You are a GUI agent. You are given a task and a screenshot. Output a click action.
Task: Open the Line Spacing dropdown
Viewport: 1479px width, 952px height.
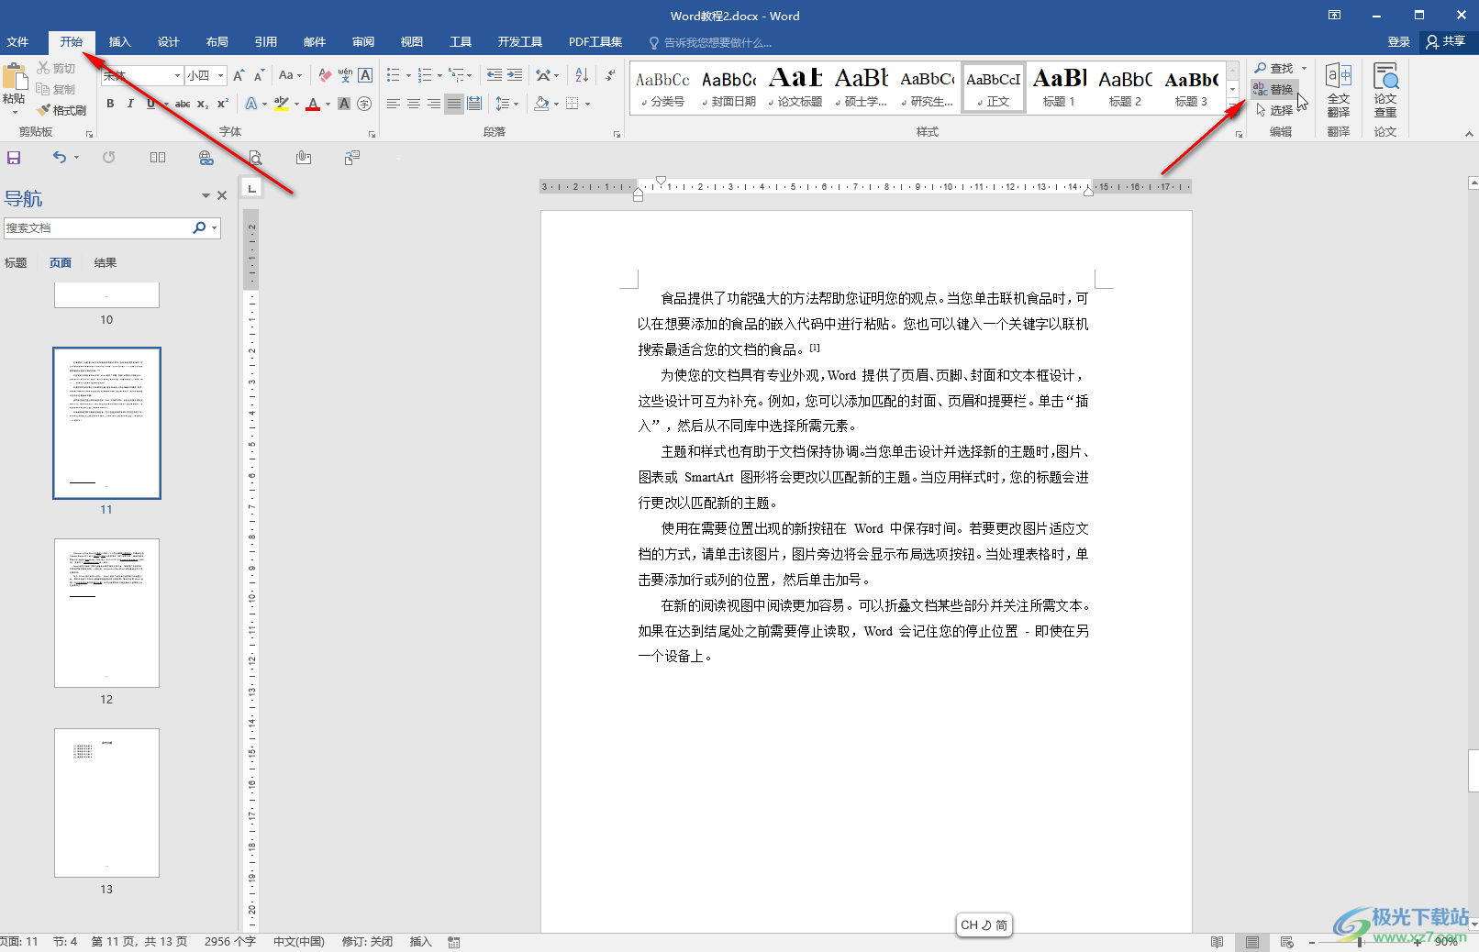coord(506,104)
